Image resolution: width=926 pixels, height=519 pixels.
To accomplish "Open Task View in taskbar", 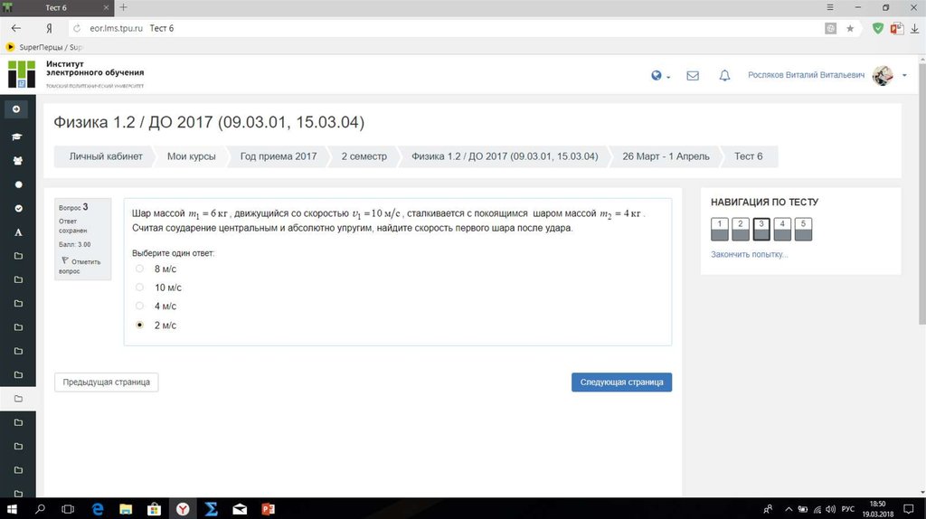I will coord(69,509).
